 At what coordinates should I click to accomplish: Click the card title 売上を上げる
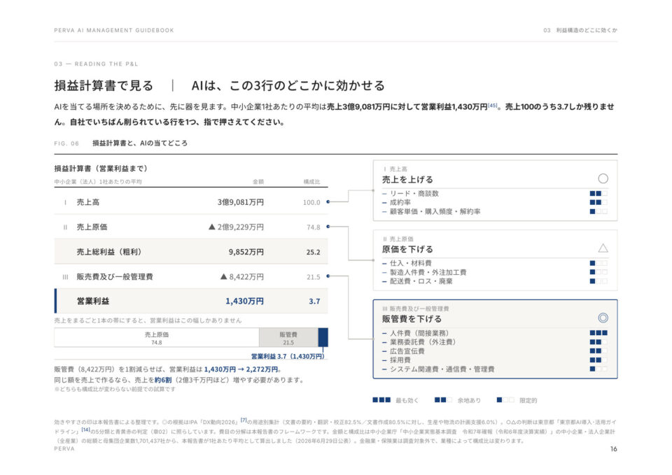point(407,180)
